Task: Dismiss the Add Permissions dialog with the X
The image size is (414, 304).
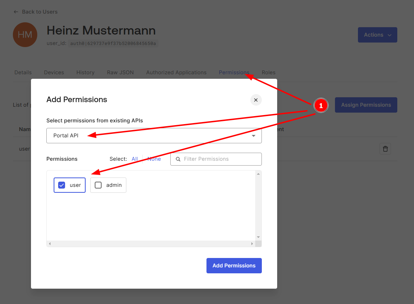Action: click(256, 100)
